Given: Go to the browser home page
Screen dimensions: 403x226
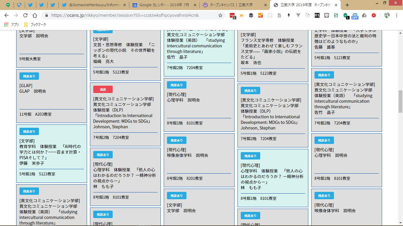Looking at the screenshot, I should point(35,15).
